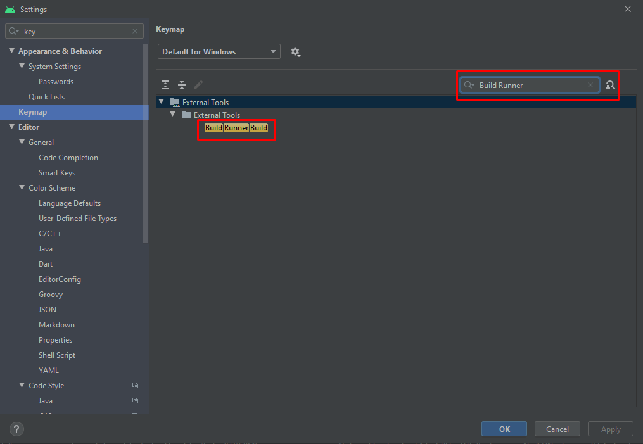The height and width of the screenshot is (444, 643).
Task: Click the Cancel button
Action: pyautogui.click(x=557, y=429)
